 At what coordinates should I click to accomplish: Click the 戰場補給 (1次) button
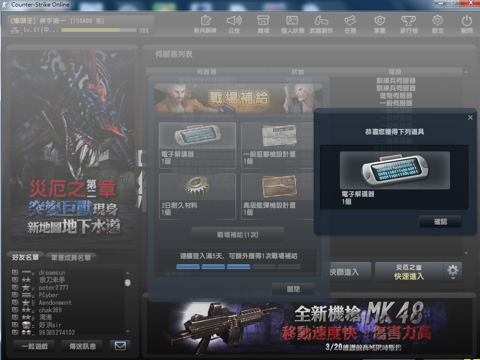pos(238,234)
